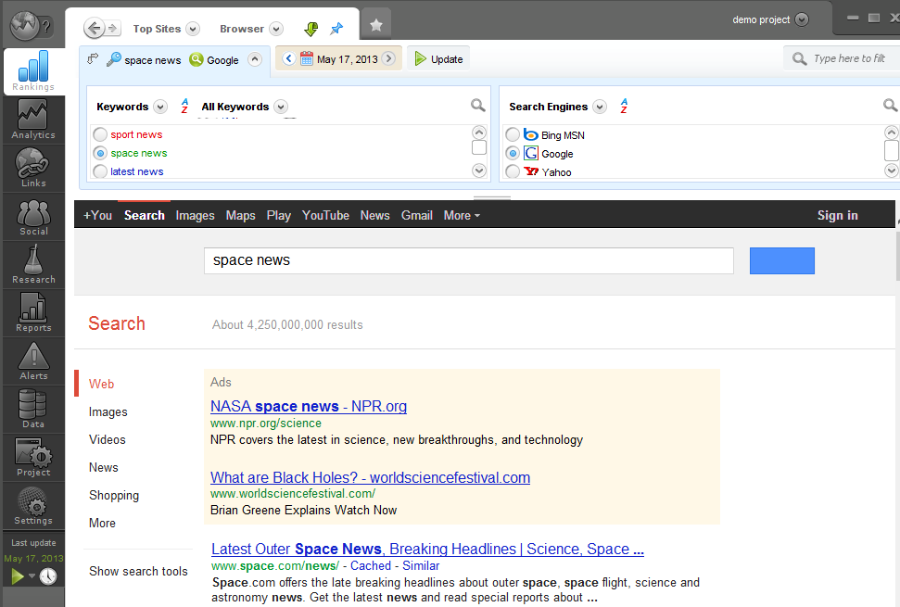900x607 pixels.
Task: Go to next date after May 17
Action: pyautogui.click(x=388, y=58)
